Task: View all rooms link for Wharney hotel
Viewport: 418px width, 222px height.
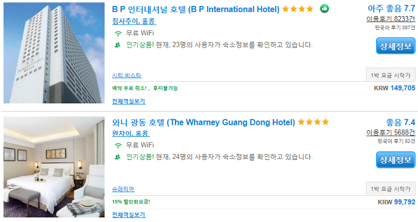Action: [129, 214]
